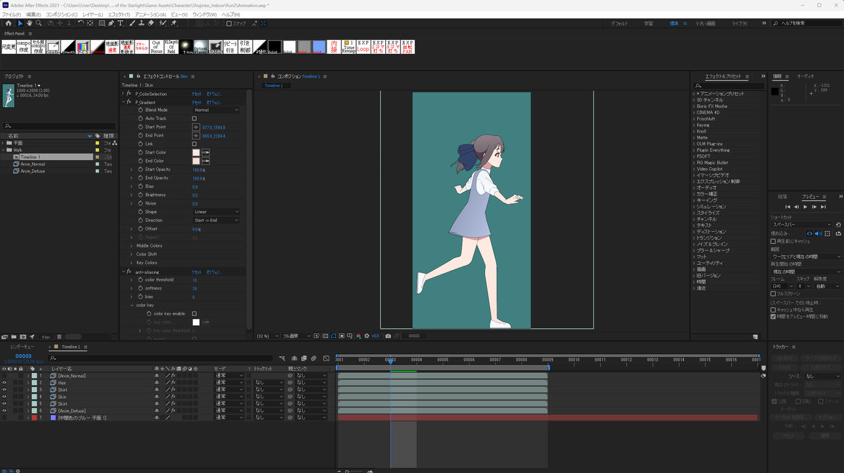Click the EXP Loop preset button
Viewport: 844px width, 473px height.
click(x=363, y=47)
